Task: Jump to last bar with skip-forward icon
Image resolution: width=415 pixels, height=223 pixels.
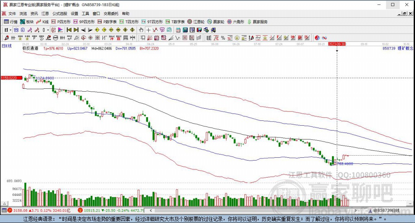Action: coord(76,30)
